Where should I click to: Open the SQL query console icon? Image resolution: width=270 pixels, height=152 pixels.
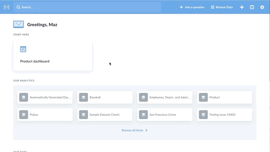coord(252,7)
